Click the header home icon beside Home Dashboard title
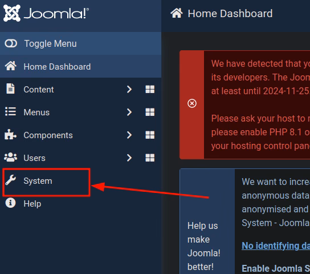 [x=177, y=13]
